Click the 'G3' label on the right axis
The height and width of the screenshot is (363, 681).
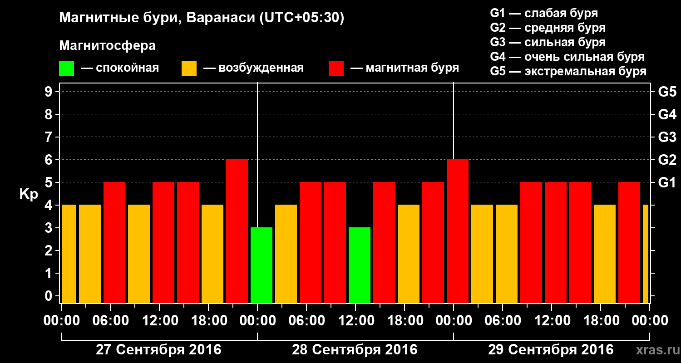point(667,137)
